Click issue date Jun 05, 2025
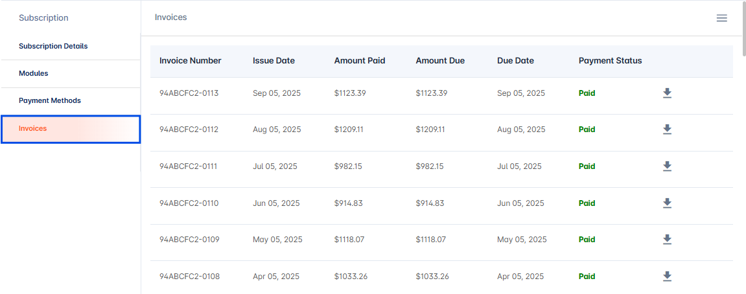 coord(276,203)
